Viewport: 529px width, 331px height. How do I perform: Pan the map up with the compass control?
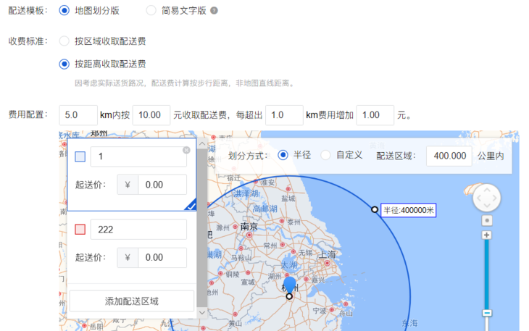487,190
